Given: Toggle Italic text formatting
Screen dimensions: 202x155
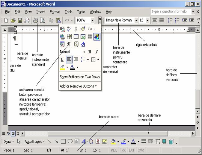Looking at the screenshot, I should click(x=97, y=52).
